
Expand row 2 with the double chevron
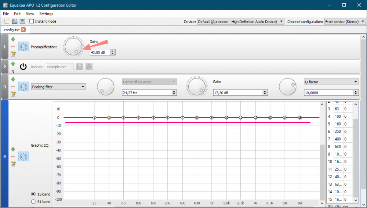(x=13, y=72)
